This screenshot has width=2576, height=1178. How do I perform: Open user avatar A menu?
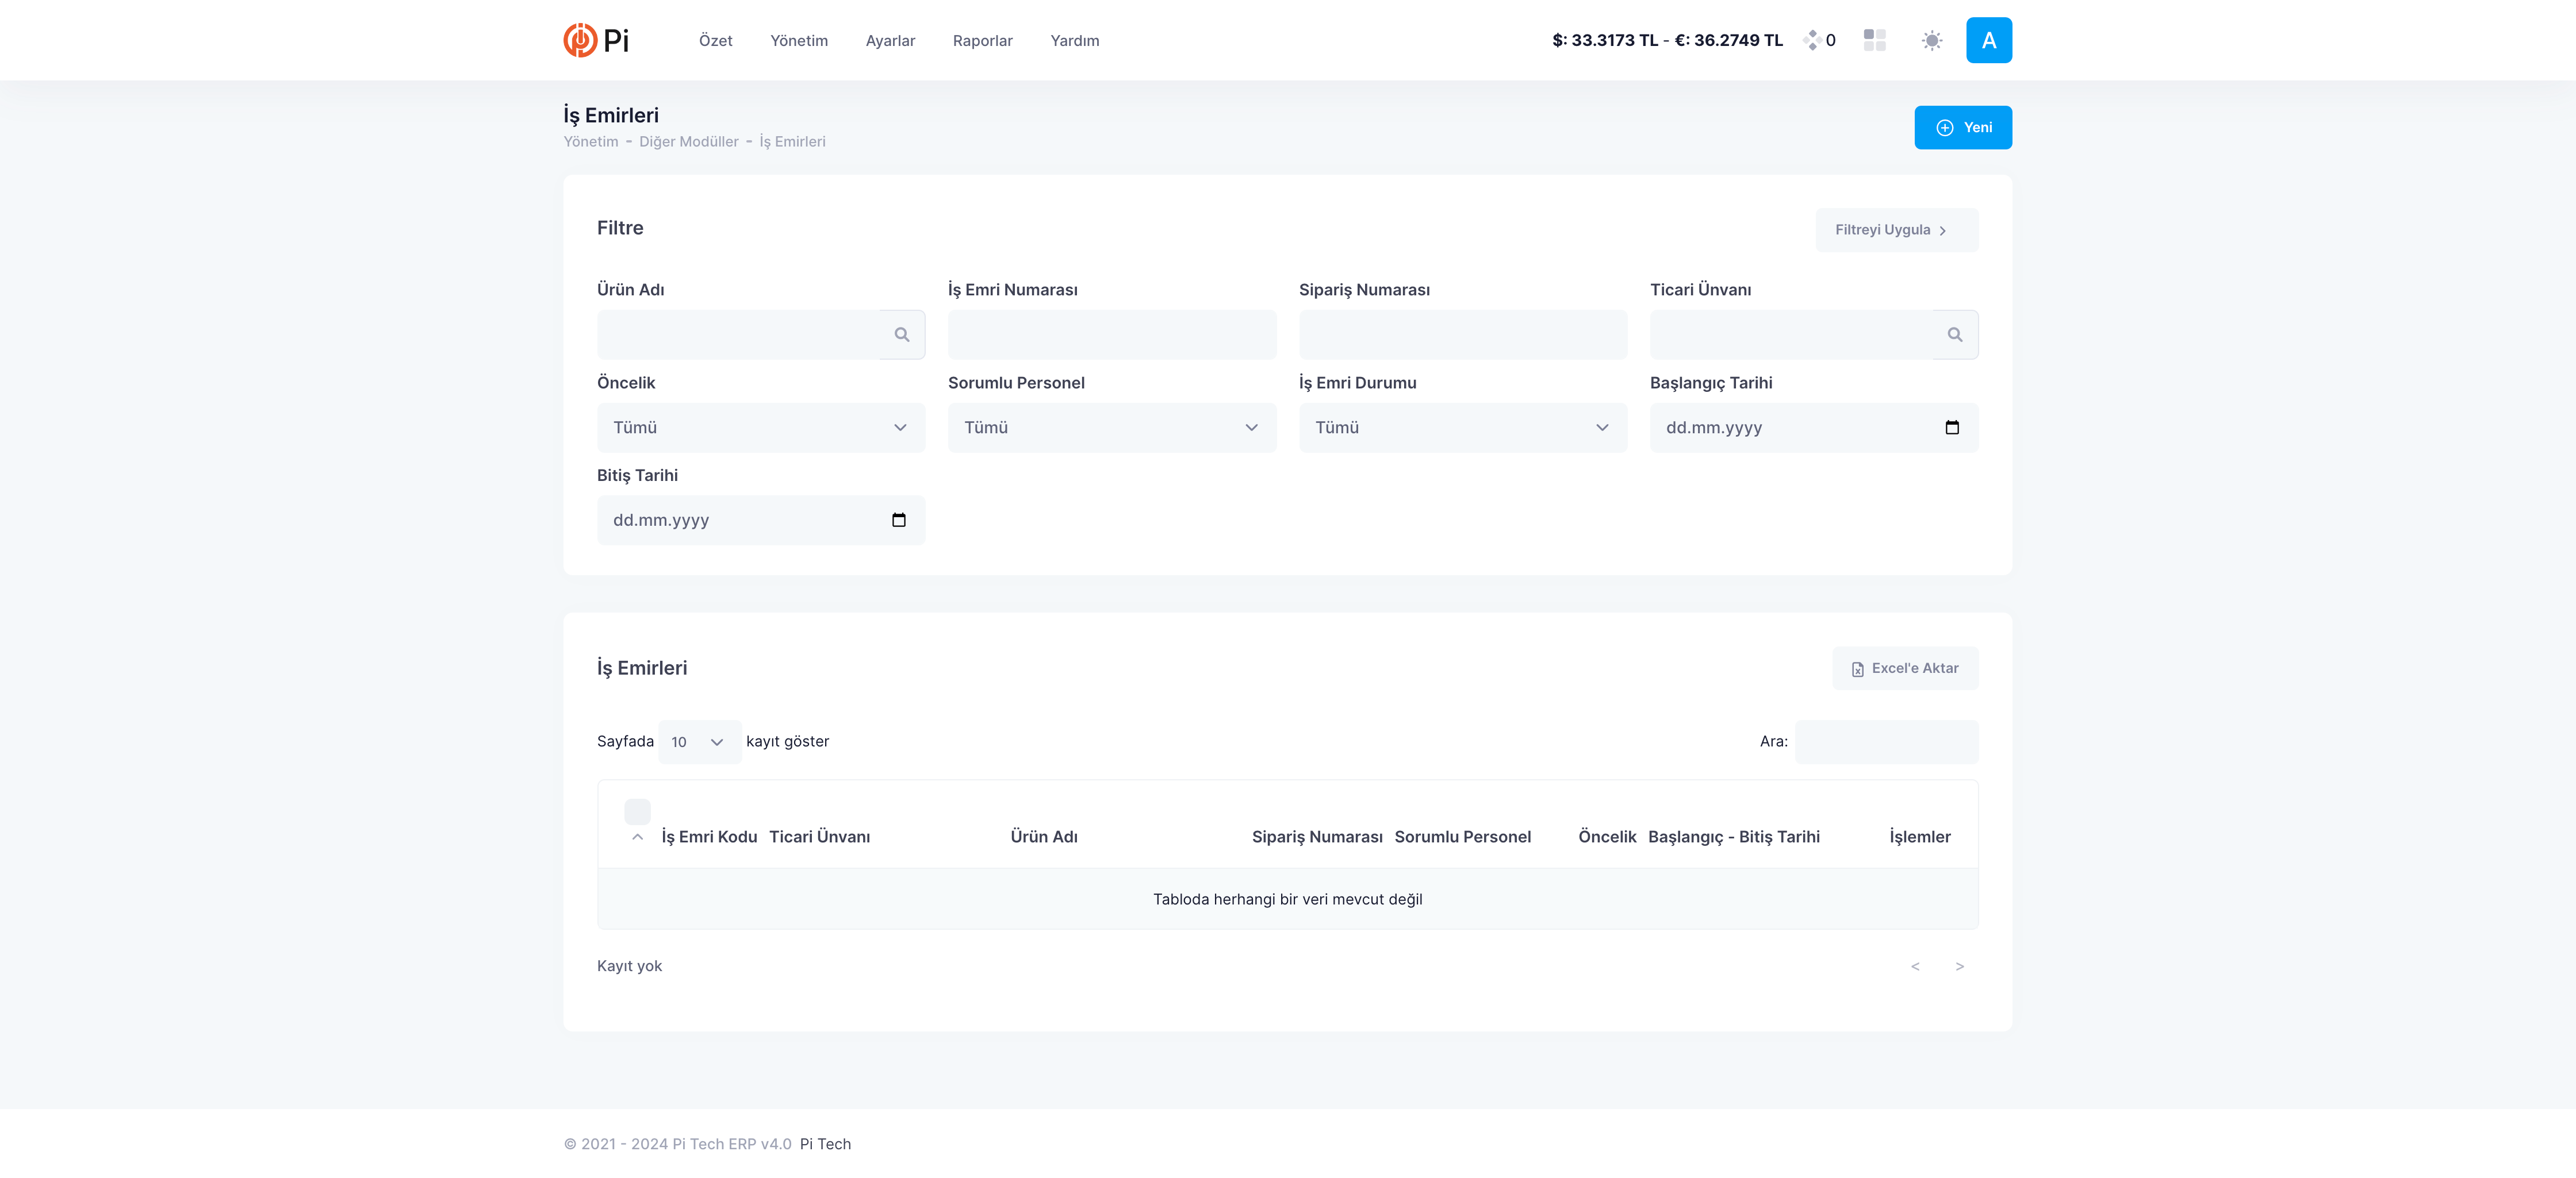pos(1988,40)
